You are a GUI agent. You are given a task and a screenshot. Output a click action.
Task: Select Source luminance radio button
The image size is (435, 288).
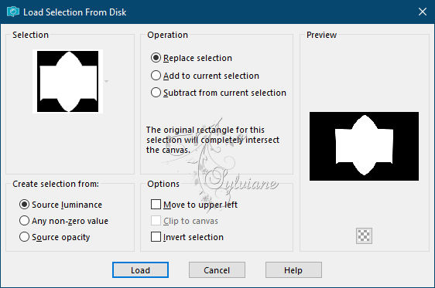click(60, 205)
